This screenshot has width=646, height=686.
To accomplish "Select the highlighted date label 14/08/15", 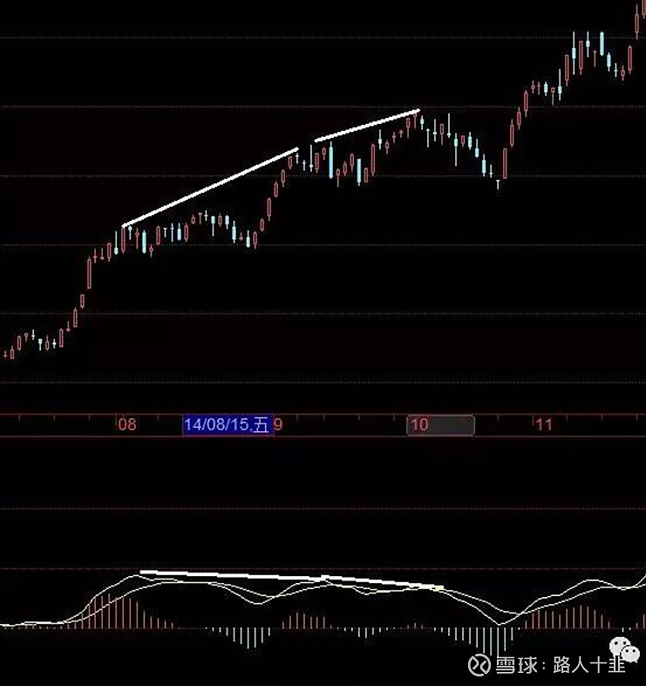I will coord(228,424).
